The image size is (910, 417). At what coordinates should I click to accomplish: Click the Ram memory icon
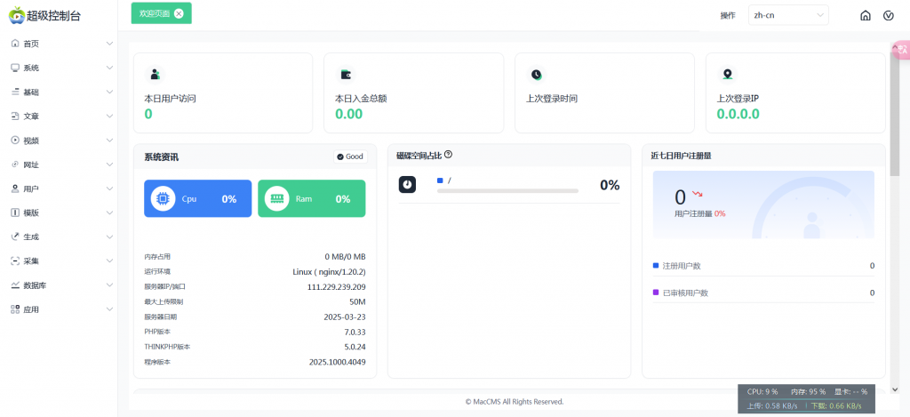[277, 198]
